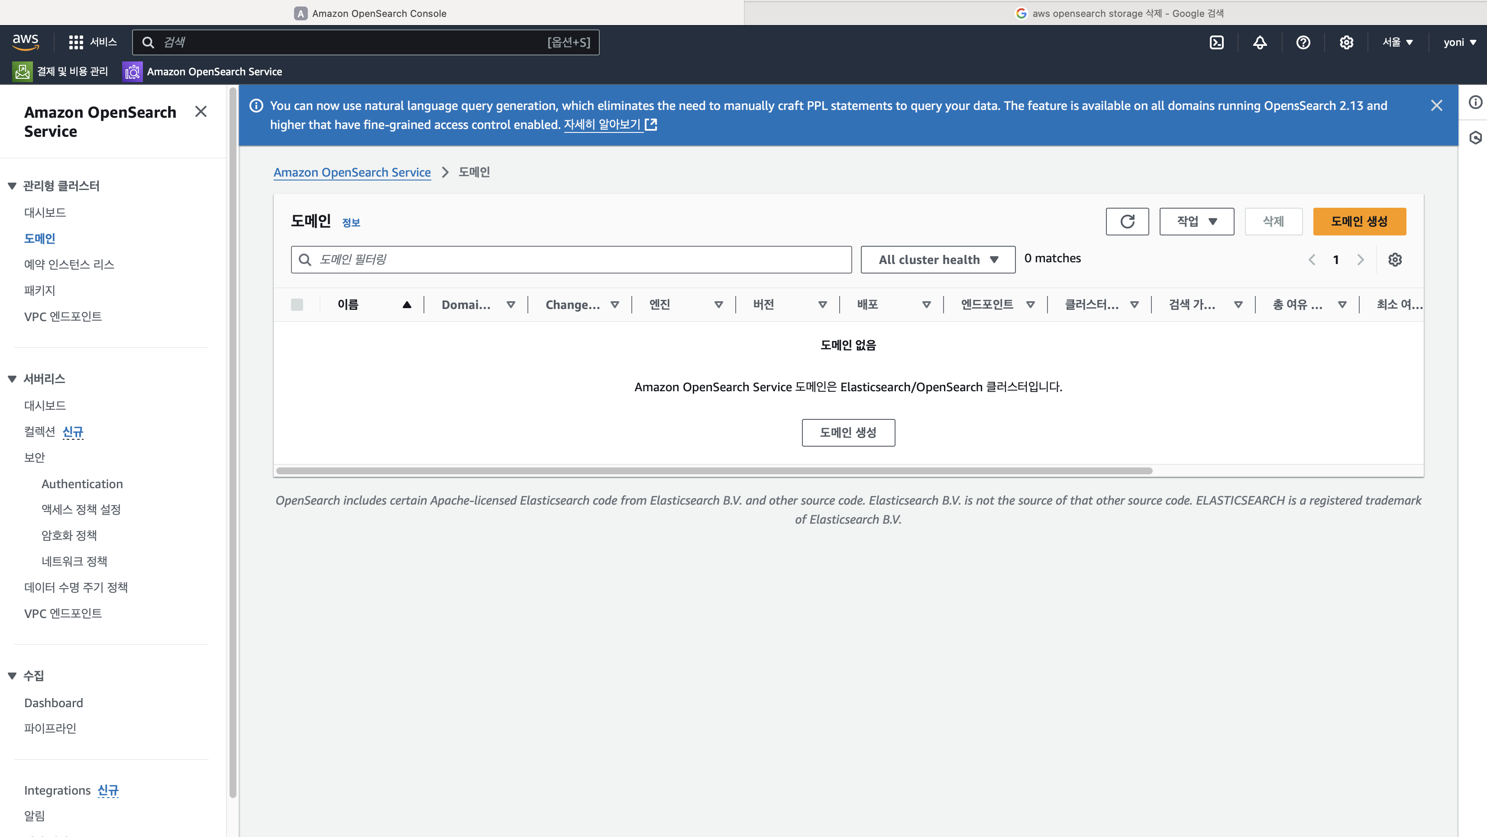Collapse the 관리형 클러스터 section
The height and width of the screenshot is (837, 1487).
(x=12, y=186)
